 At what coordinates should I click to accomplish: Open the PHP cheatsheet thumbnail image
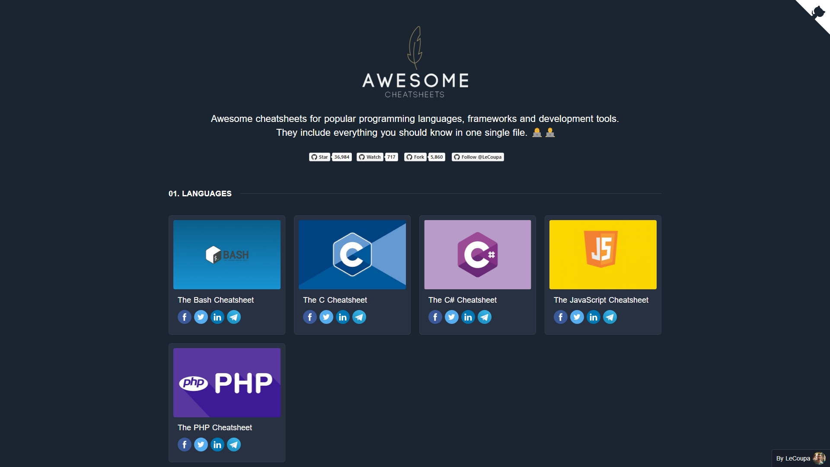tap(227, 383)
